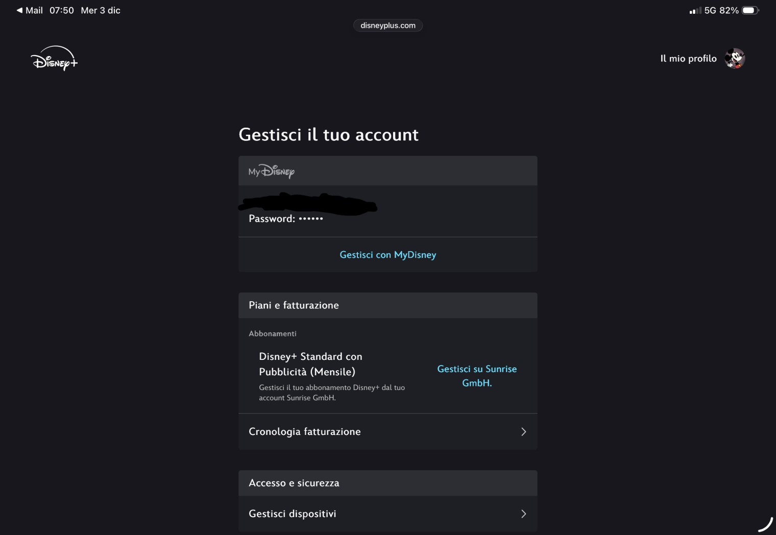Select the Gestisci dispositivi row label

tap(293, 514)
